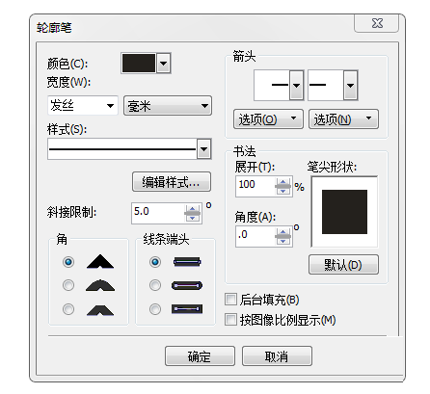Cancel with the 取消 button
Image resolution: width=430 pixels, height=394 pixels.
point(277,355)
